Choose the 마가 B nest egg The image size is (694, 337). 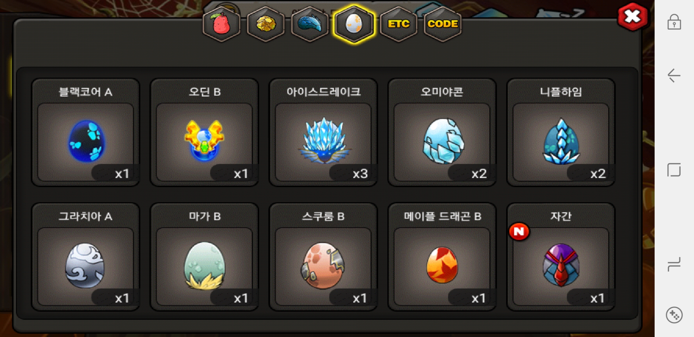tap(204, 257)
